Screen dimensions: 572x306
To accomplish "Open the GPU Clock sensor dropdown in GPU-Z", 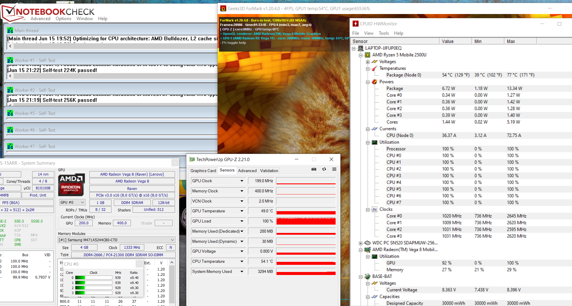I will [242, 181].
